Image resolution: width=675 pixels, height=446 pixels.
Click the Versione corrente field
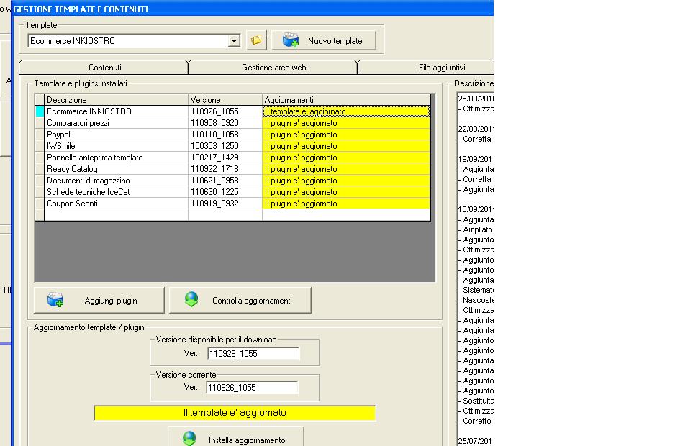pyautogui.click(x=252, y=388)
